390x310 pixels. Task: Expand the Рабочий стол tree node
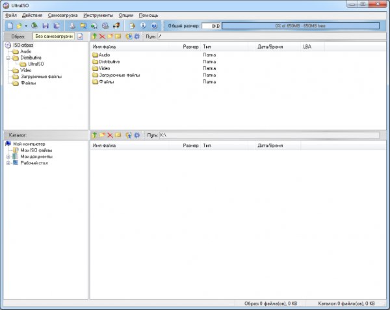click(8, 163)
